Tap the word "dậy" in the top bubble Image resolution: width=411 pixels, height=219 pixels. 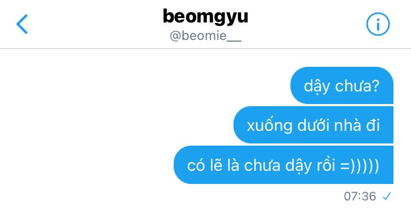[x=316, y=87]
